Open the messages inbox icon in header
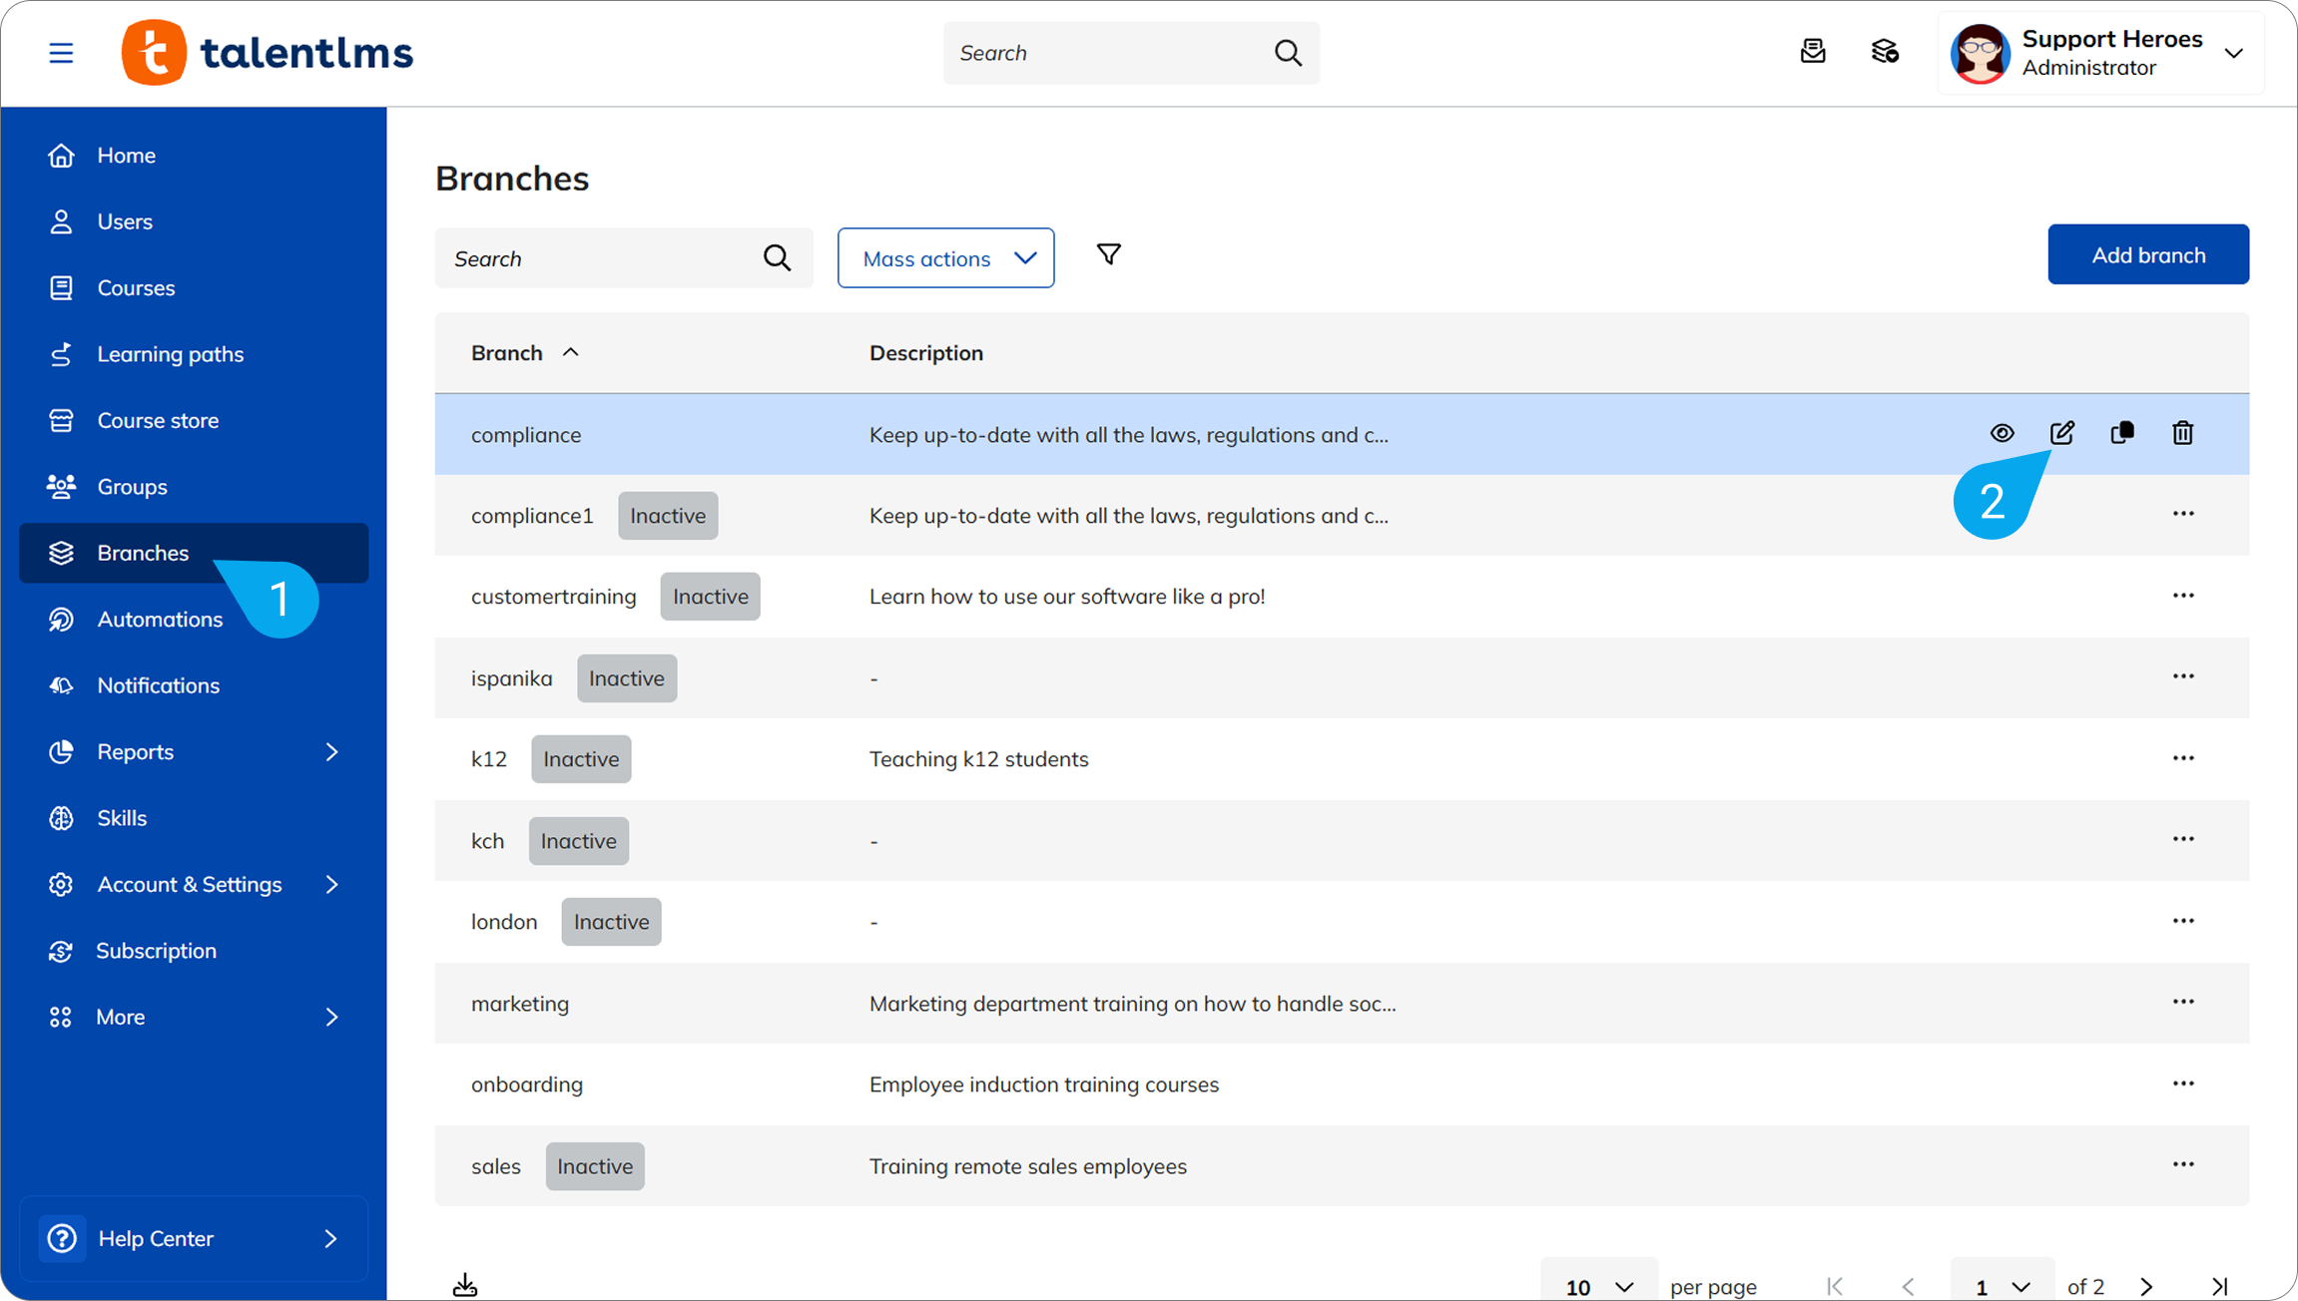This screenshot has width=2298, height=1301. tap(1813, 52)
